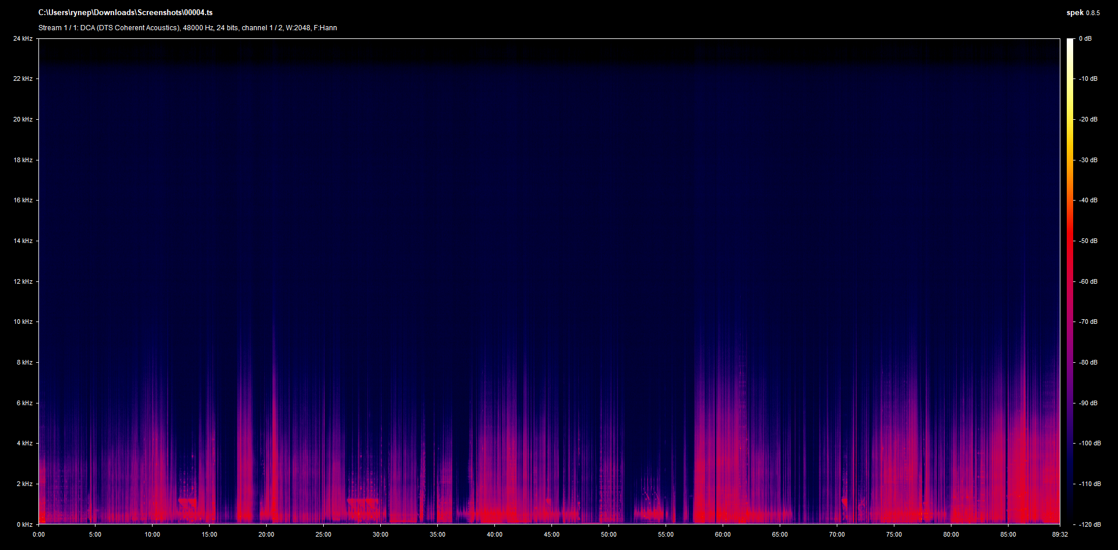Screen dimensions: 1118x550
Task: Click the 75:00 time axis marker
Action: 894,534
